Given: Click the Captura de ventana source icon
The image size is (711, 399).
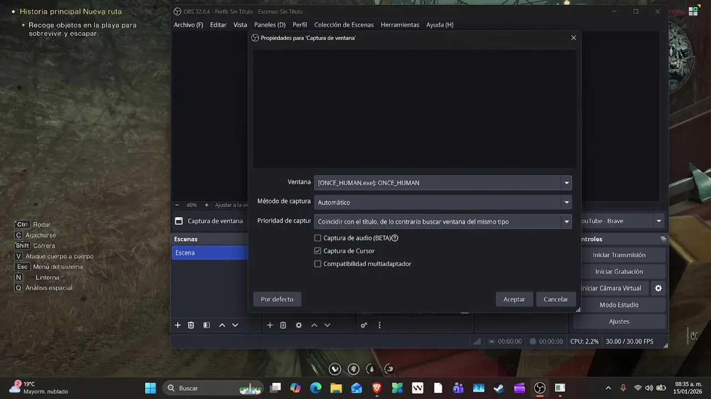Looking at the screenshot, I should point(179,221).
